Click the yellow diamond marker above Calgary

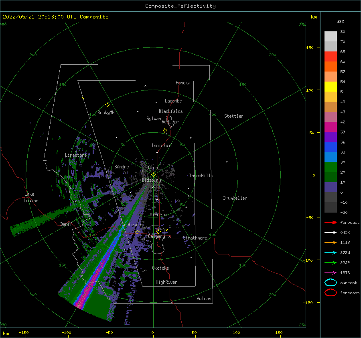tap(158, 231)
